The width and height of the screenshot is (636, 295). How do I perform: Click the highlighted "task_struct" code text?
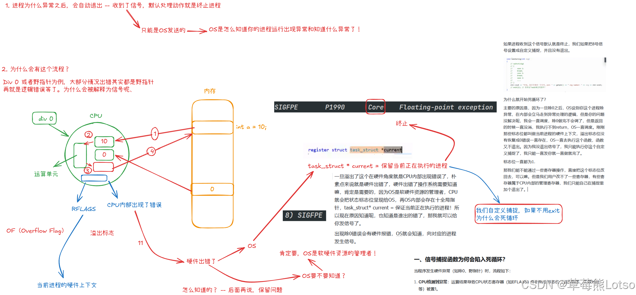pos(364,150)
